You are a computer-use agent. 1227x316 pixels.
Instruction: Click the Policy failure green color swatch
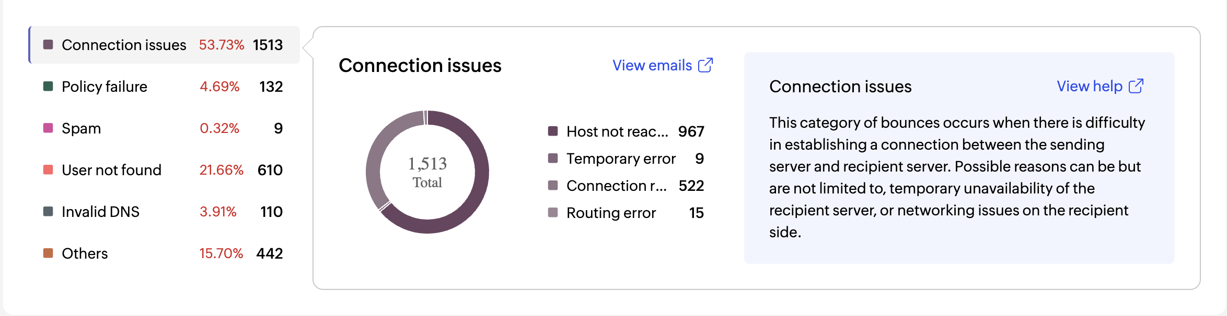48,86
